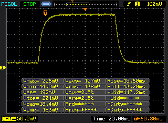
Task: Click the Time 20.00ms timebase readout
Action: (111, 119)
